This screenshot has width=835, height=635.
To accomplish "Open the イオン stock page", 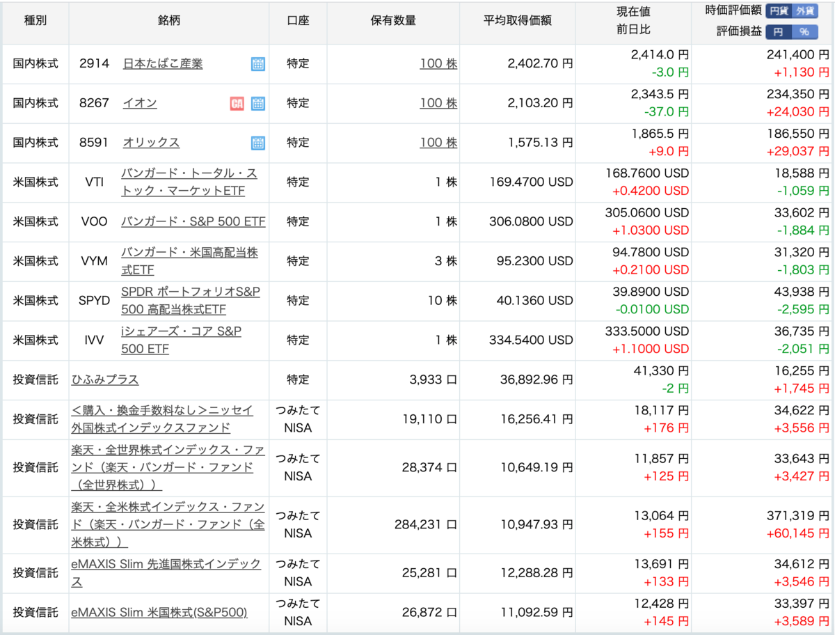I will click(x=140, y=103).
